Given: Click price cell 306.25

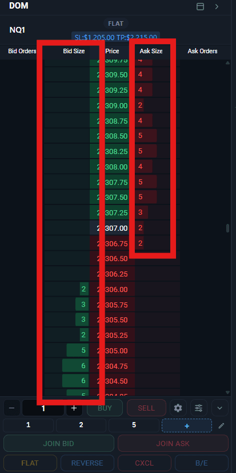Looking at the screenshot, I should pos(112,274).
